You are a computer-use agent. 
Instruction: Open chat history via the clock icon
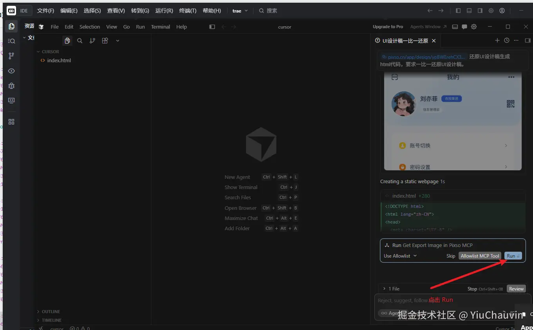click(x=506, y=40)
